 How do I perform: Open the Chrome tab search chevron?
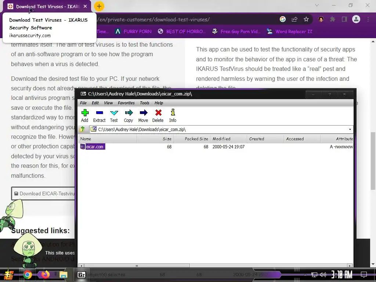point(317,5)
